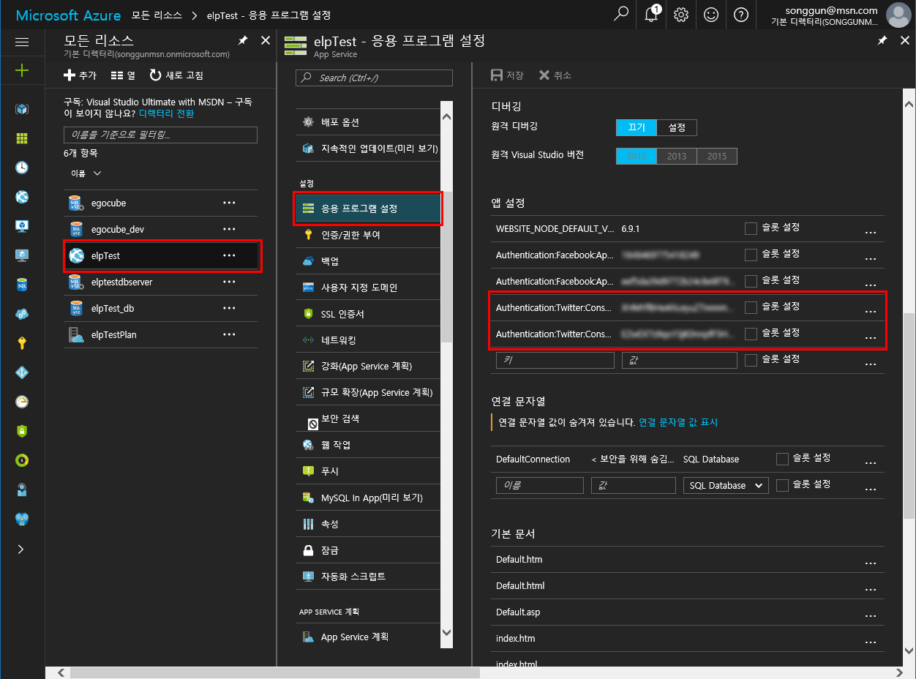Image resolution: width=916 pixels, height=679 pixels.
Task: Select the elpTestPlan resource
Action: coord(161,335)
